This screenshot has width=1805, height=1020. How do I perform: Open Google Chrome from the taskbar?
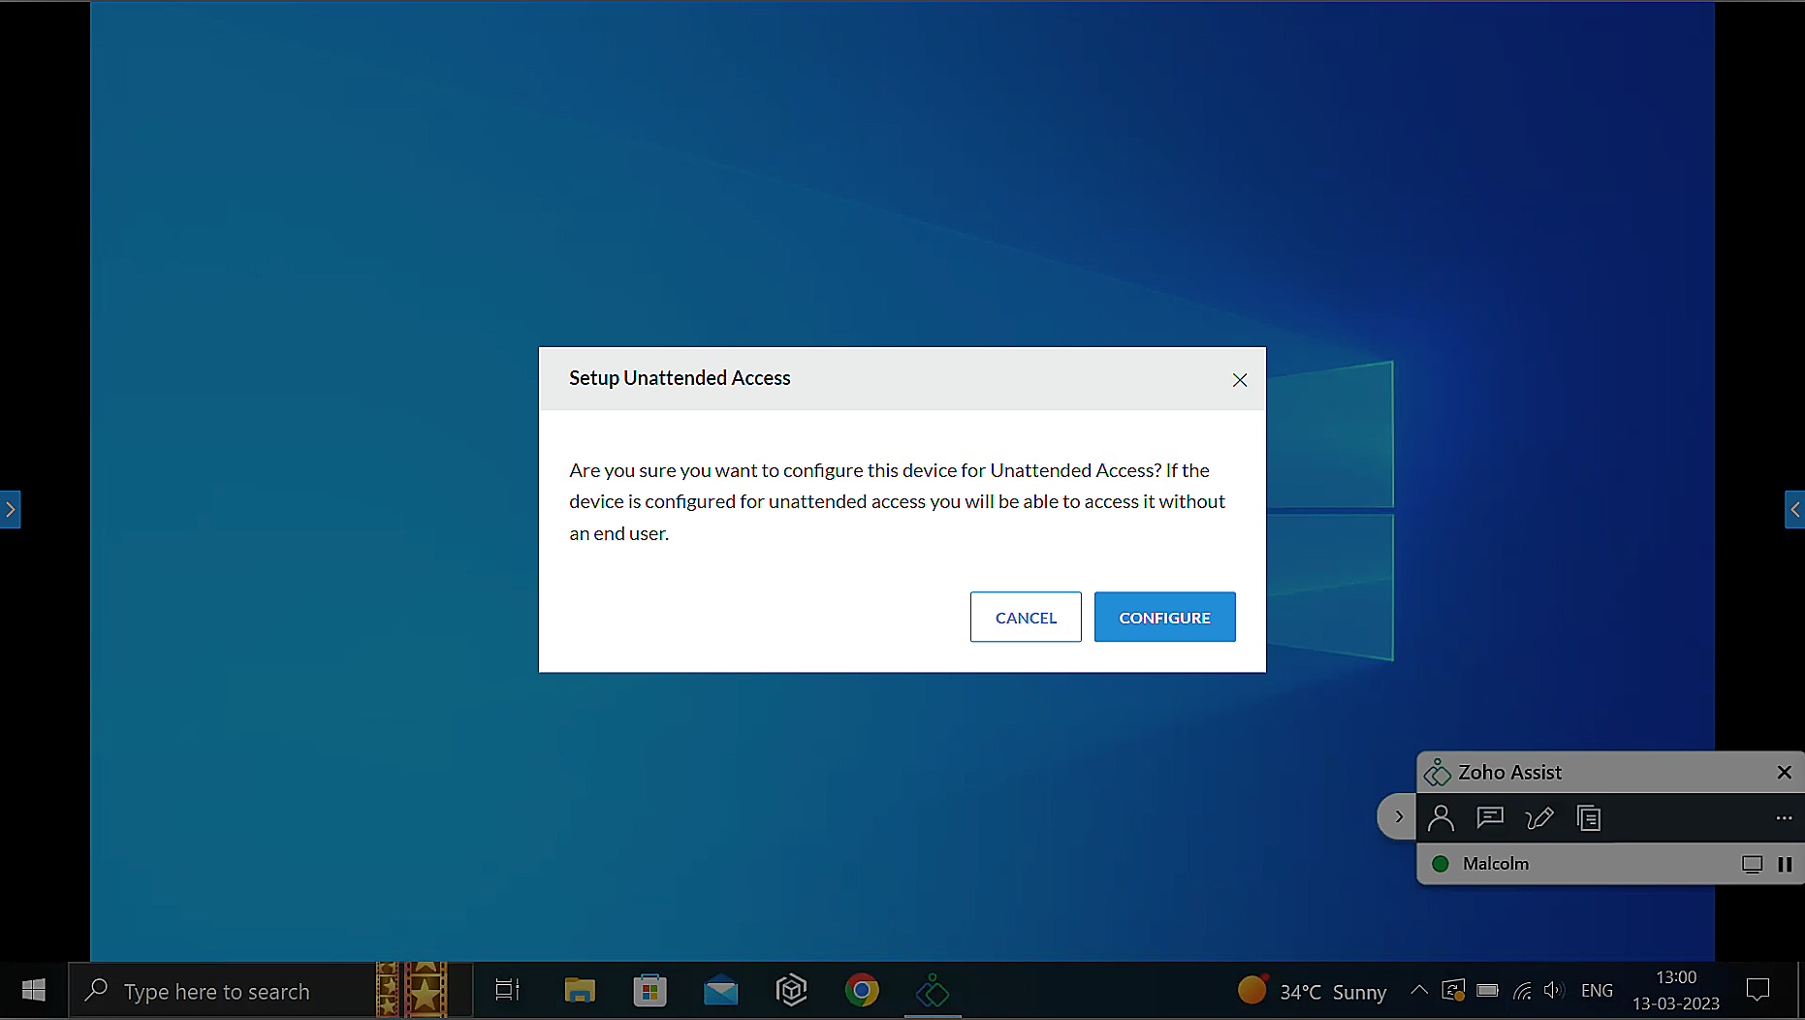click(861, 990)
